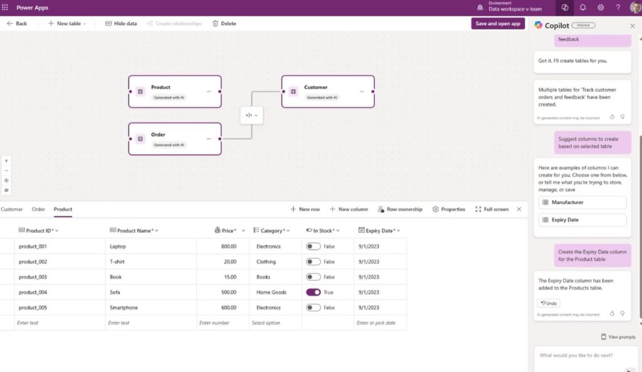The height and width of the screenshot is (372, 642).
Task: Click Hide data in toolbar
Action: point(121,24)
